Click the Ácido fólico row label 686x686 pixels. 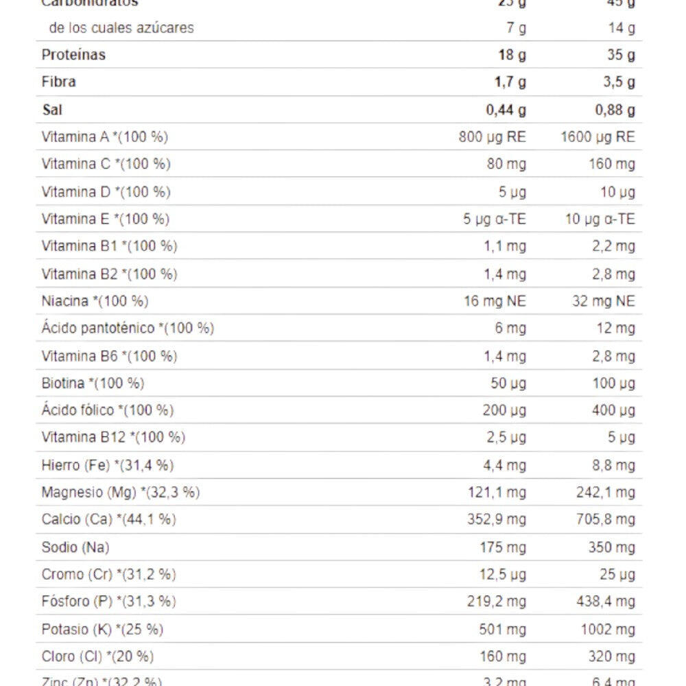[107, 410]
